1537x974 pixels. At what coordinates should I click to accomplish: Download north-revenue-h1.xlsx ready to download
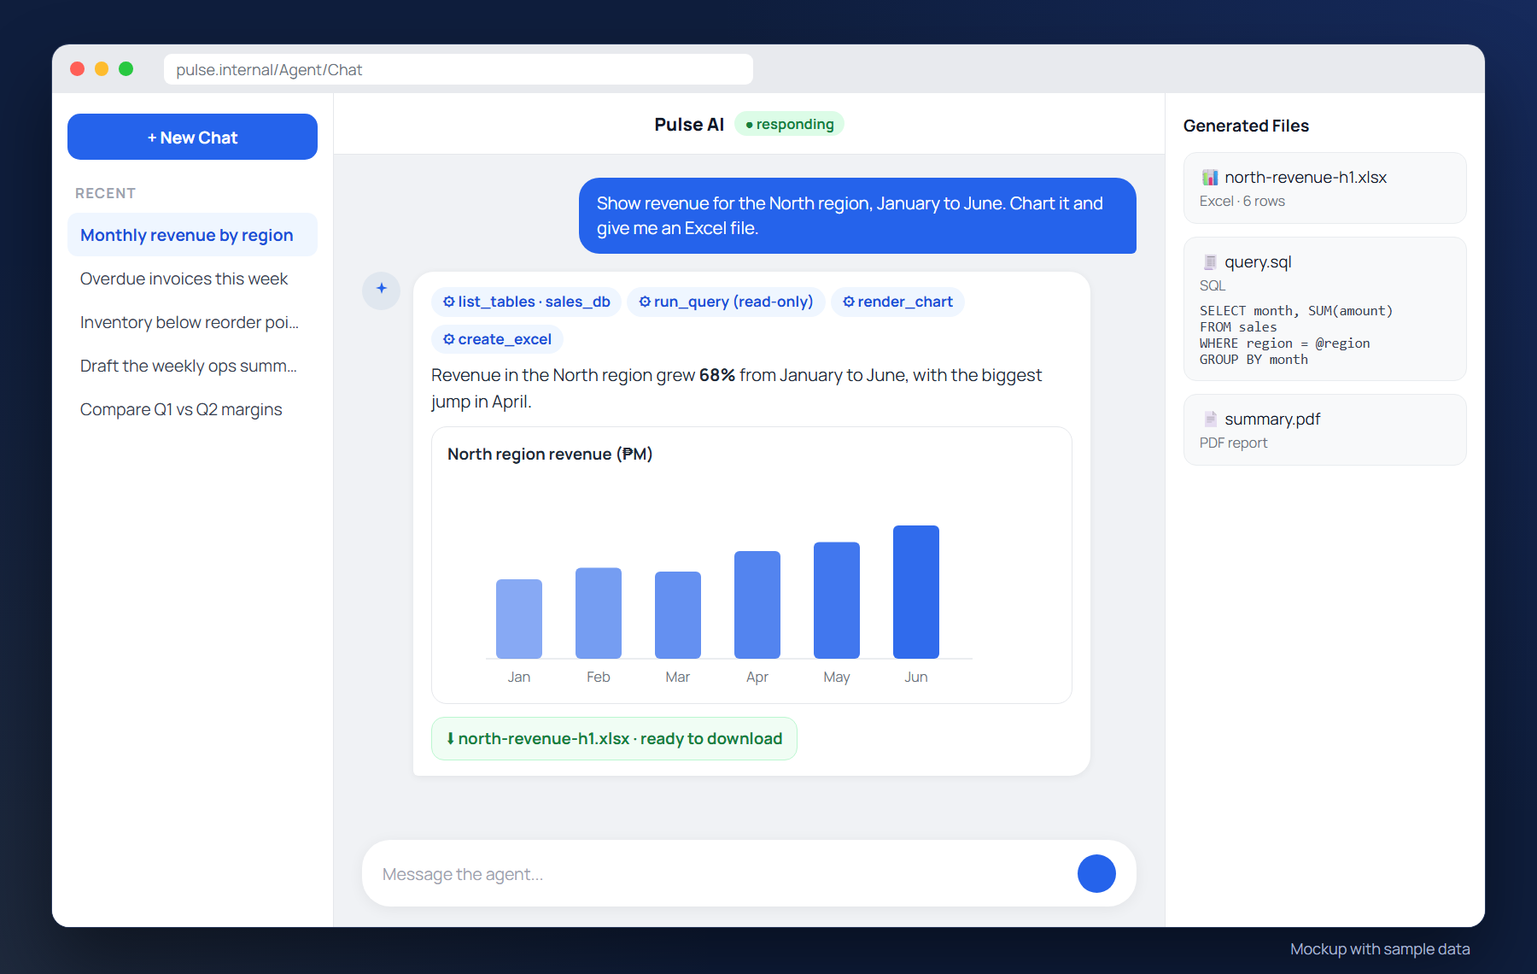[x=614, y=738]
